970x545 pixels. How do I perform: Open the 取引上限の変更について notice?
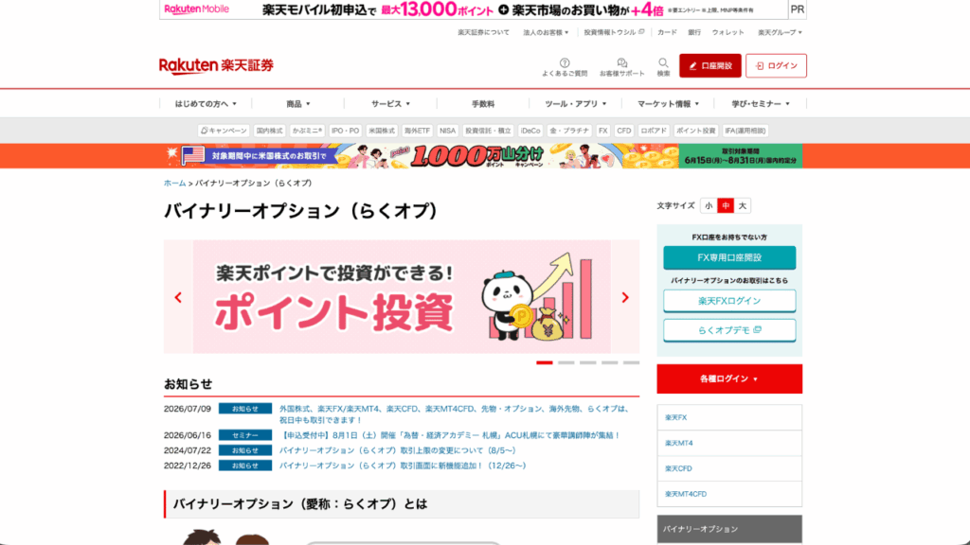pos(397,450)
